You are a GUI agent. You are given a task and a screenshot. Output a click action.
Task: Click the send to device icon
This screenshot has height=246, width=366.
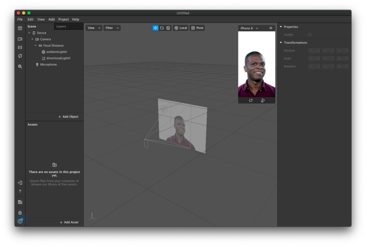[20, 183]
